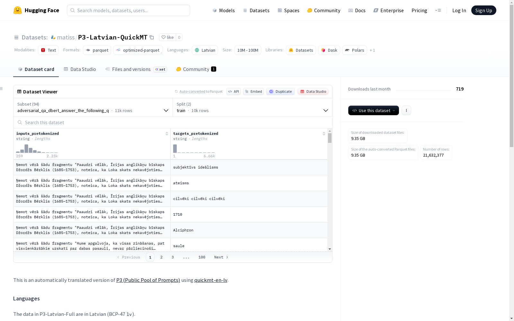Select the 10M - 100M size tag
514x321 pixels.
click(x=248, y=50)
